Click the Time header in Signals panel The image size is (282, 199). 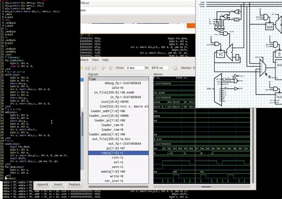pyautogui.click(x=118, y=79)
